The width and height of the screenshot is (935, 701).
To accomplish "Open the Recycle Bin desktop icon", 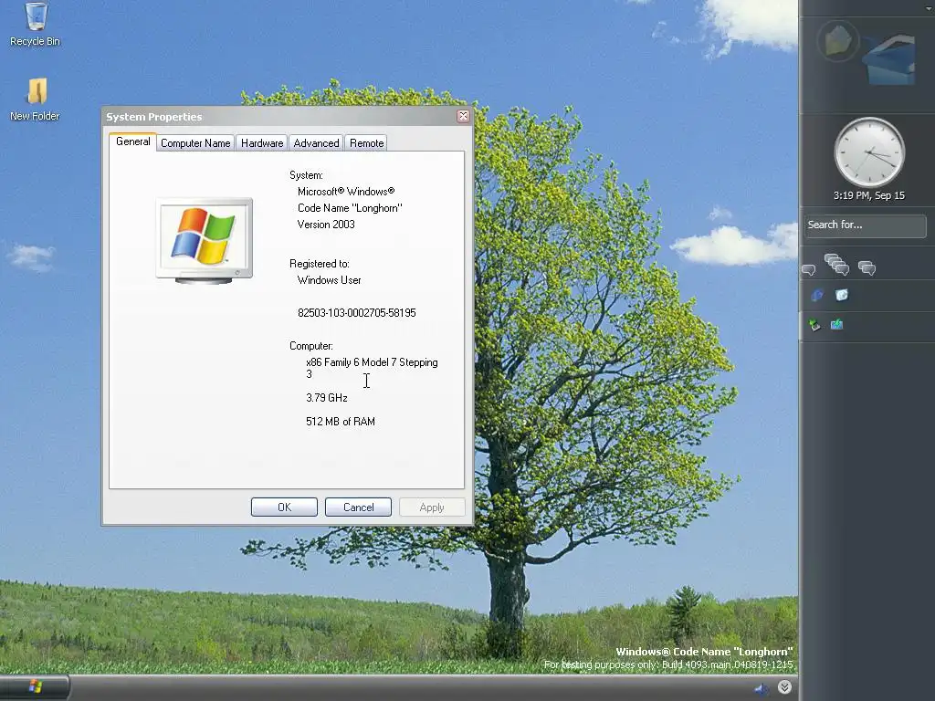I will coord(36,24).
